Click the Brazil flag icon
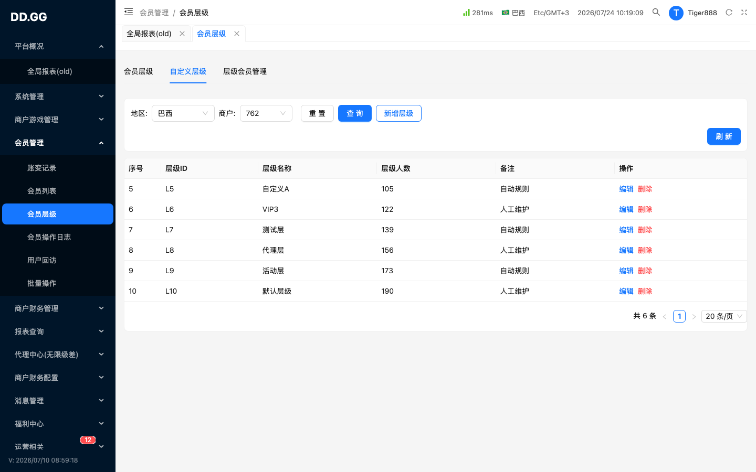Viewport: 756px width, 472px height. [505, 12]
